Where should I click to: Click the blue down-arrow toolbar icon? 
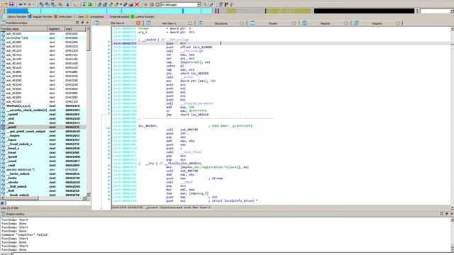pyautogui.click(x=67, y=4)
